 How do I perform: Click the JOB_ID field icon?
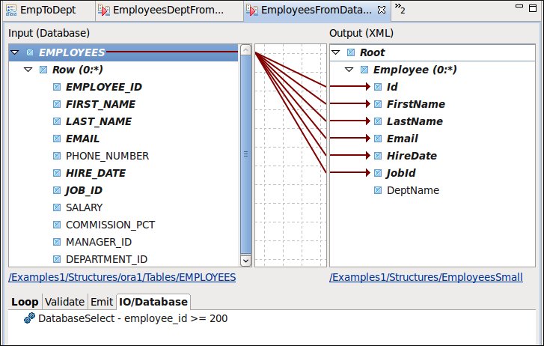pyautogui.click(x=57, y=190)
